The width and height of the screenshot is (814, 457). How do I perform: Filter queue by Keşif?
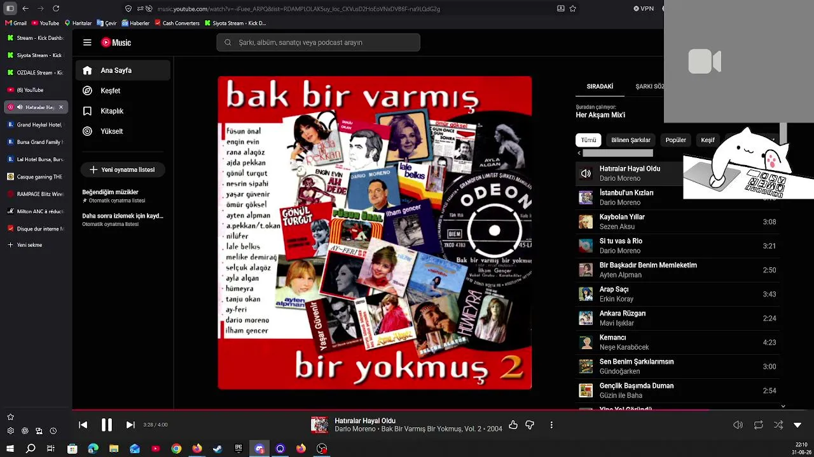click(708, 140)
